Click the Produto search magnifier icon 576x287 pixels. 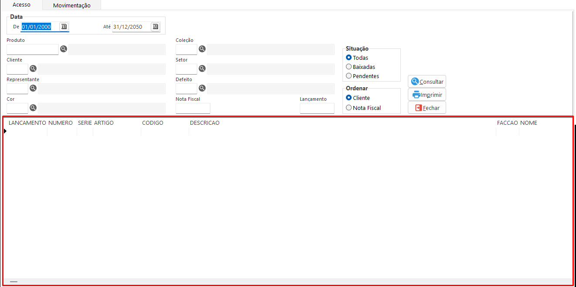click(x=64, y=49)
